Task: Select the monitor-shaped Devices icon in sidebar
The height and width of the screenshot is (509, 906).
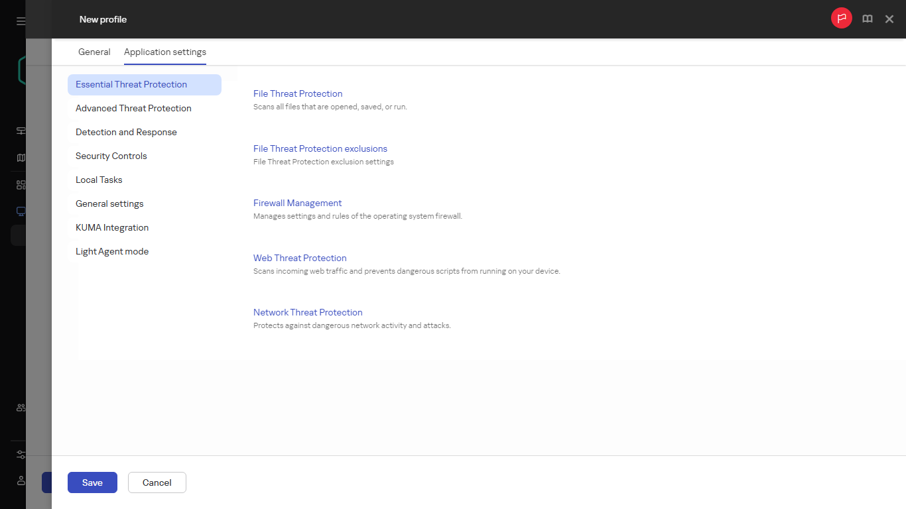Action: [x=21, y=211]
